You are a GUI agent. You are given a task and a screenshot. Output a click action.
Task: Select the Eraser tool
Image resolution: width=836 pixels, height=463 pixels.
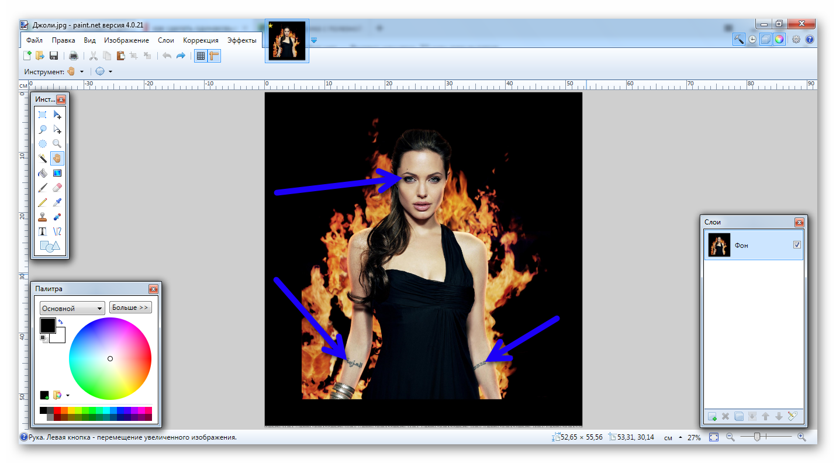click(x=57, y=188)
